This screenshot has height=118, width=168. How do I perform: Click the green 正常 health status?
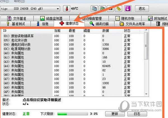[x=26, y=114]
